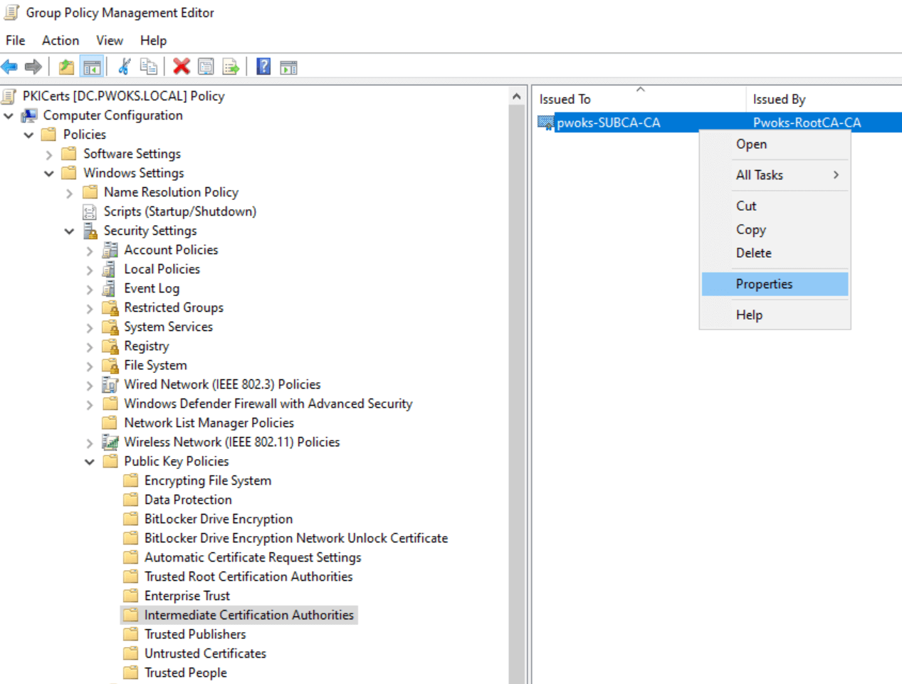Select Intermediate Certification Authorities folder
This screenshot has height=684, width=902.
tap(248, 615)
